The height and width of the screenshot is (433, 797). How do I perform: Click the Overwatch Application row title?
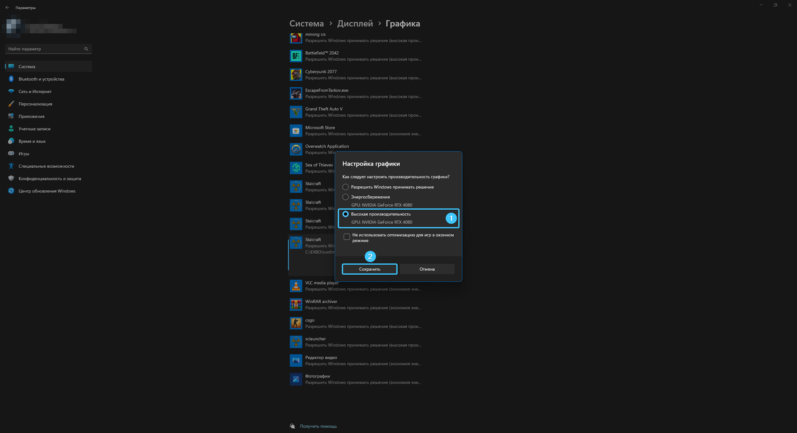click(x=327, y=146)
